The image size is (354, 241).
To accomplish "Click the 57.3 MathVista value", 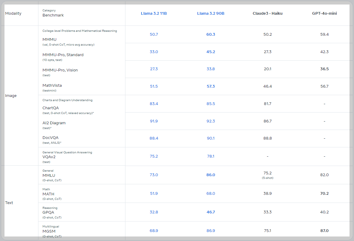I will click(x=211, y=86).
